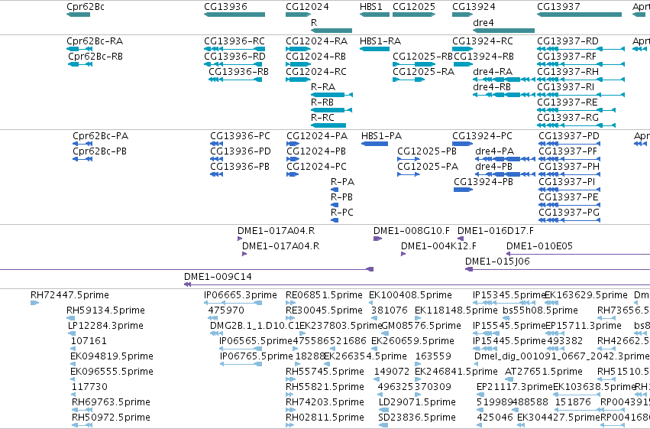Viewport: 650px width, 429px height.
Task: Click EST RH59134.5prime
Action: (71, 318)
